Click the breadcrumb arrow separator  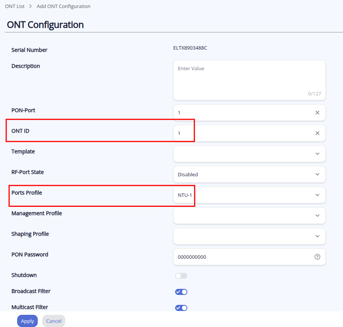[31, 6]
